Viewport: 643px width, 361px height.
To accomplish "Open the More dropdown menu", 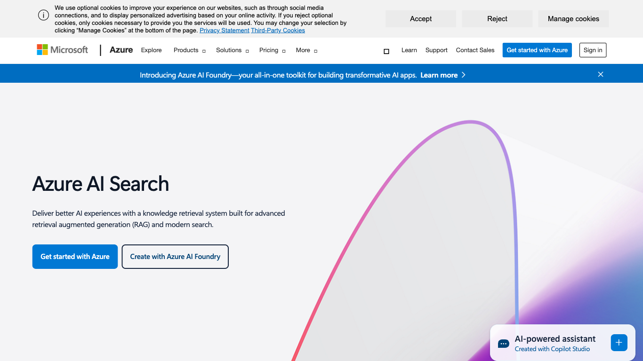I will [306, 50].
